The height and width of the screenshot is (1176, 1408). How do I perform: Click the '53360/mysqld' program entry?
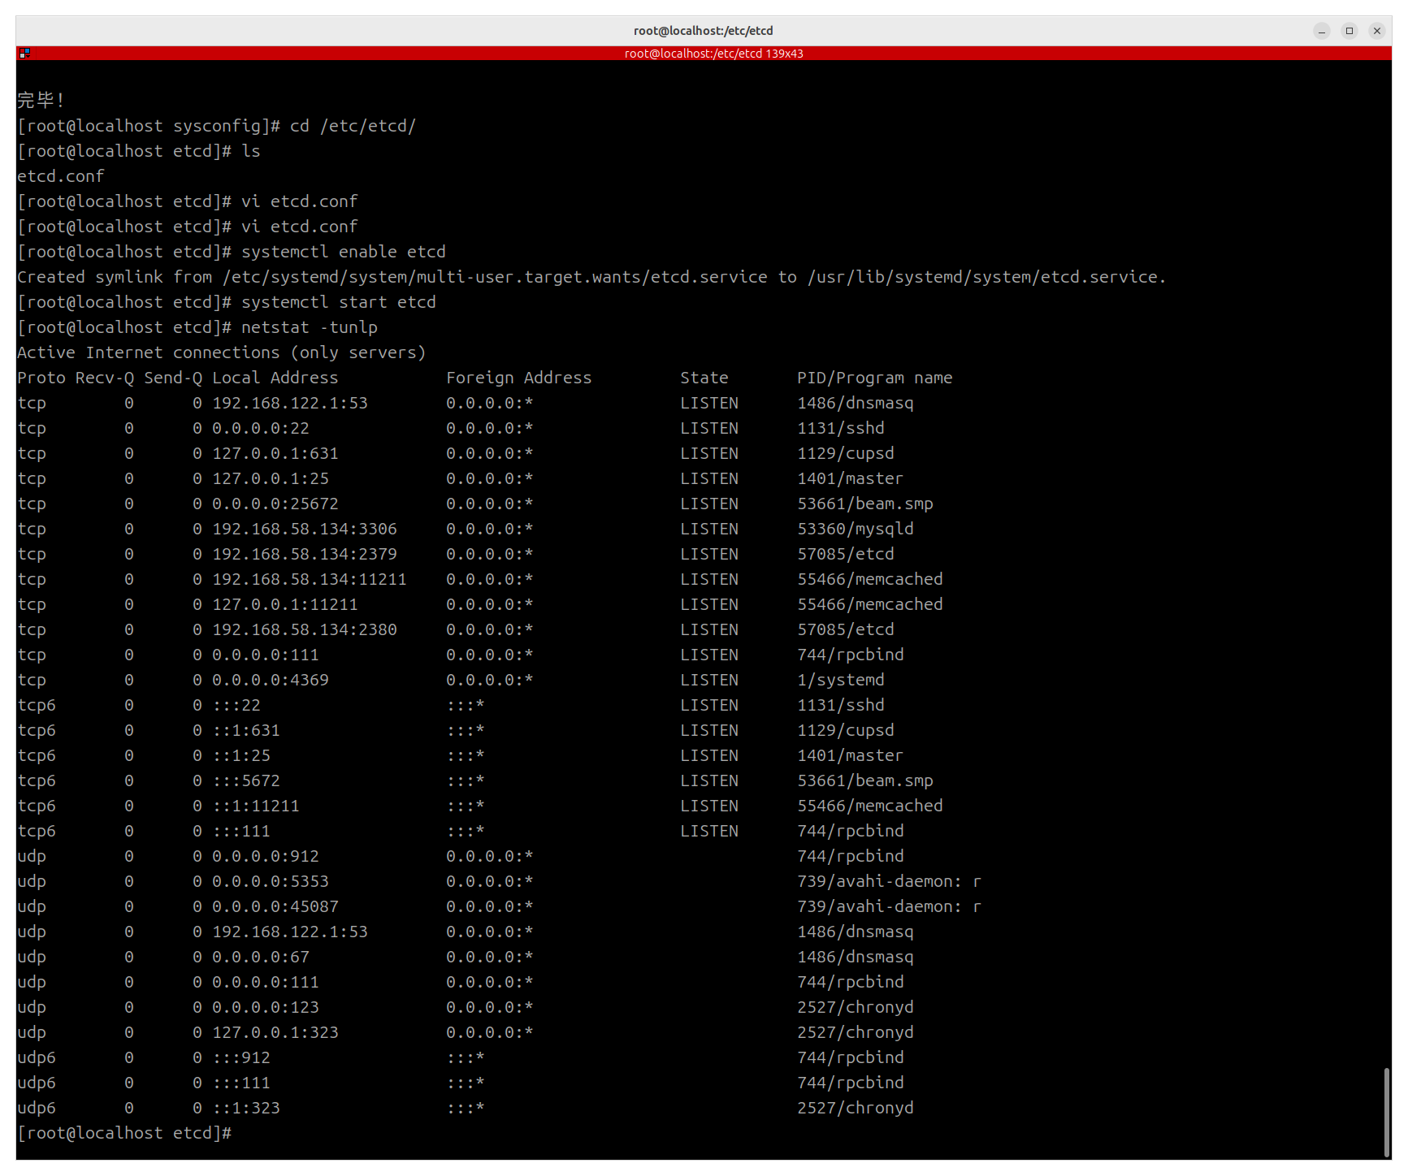coord(856,529)
